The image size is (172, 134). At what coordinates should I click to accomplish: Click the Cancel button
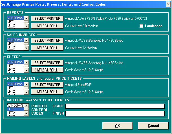click(x=153, y=126)
